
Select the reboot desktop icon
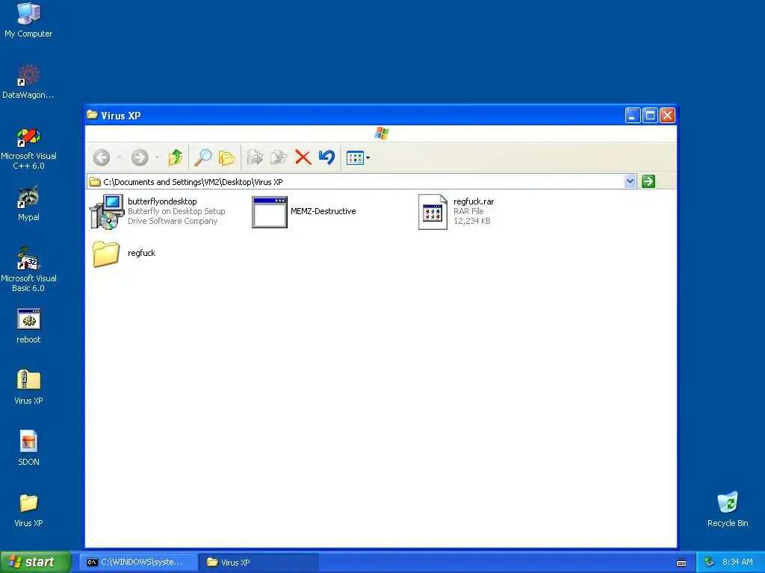coord(28,319)
